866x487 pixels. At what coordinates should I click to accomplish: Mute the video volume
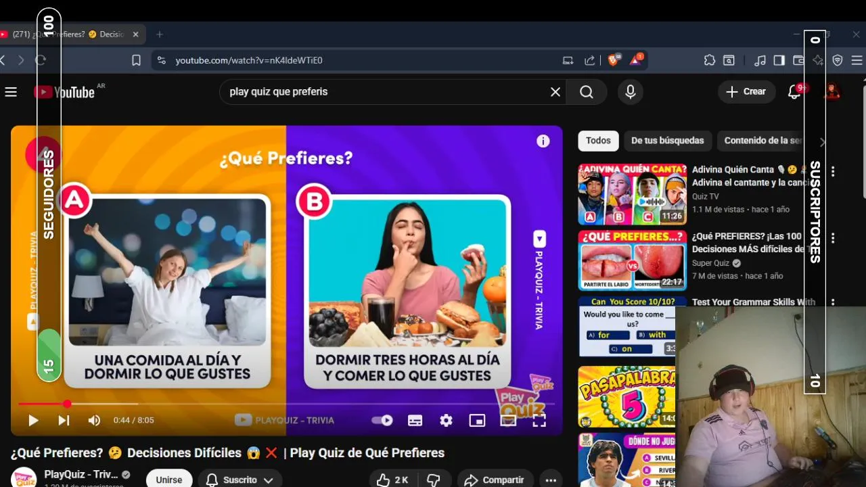94,421
